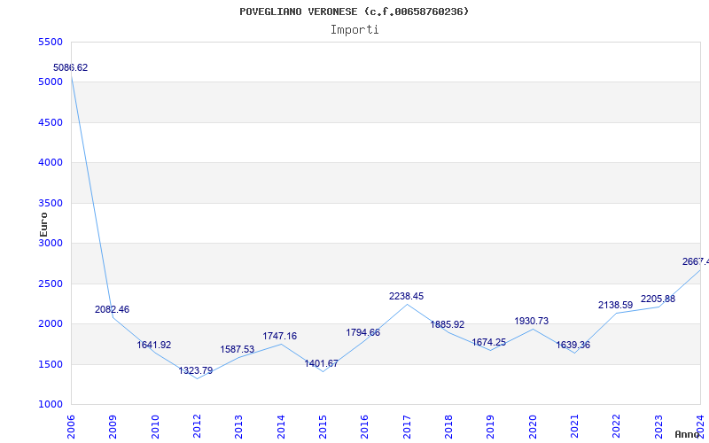
Task: Select the 2018 year label
Action: coord(448,427)
